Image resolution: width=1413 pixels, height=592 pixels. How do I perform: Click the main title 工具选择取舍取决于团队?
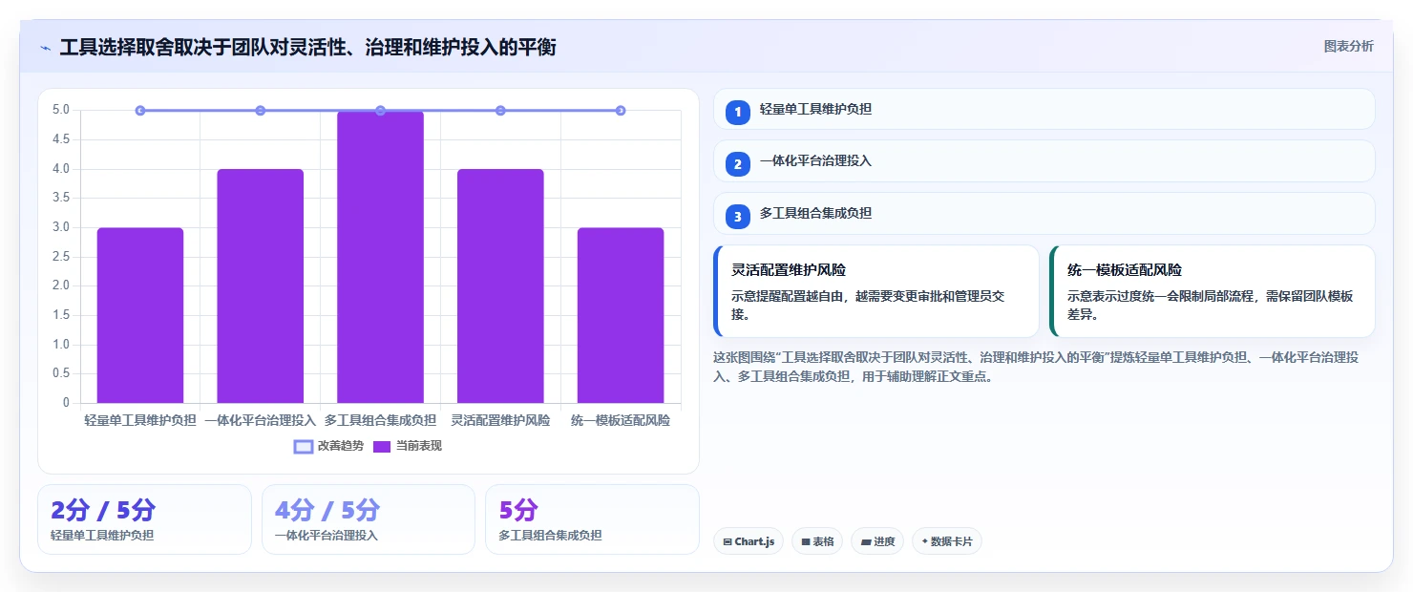pos(307,48)
